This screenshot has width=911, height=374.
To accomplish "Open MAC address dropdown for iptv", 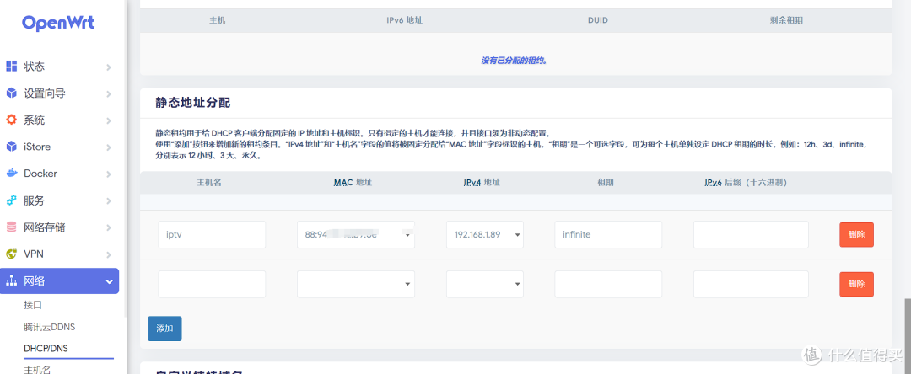I will (356, 234).
